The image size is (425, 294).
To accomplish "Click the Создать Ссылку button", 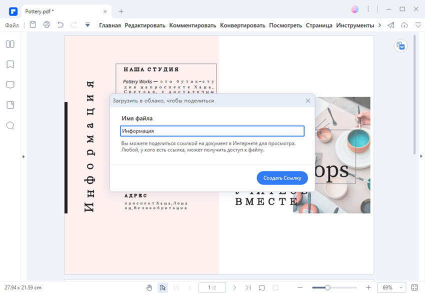I will (x=282, y=178).
